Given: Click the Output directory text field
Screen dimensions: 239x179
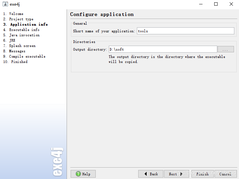Looking at the screenshot, I should pyautogui.click(x=163, y=49).
